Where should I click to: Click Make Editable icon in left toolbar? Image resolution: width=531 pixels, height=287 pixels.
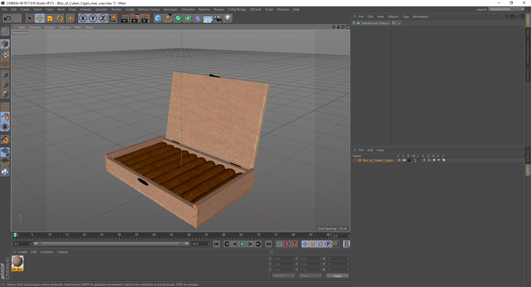[5, 31]
